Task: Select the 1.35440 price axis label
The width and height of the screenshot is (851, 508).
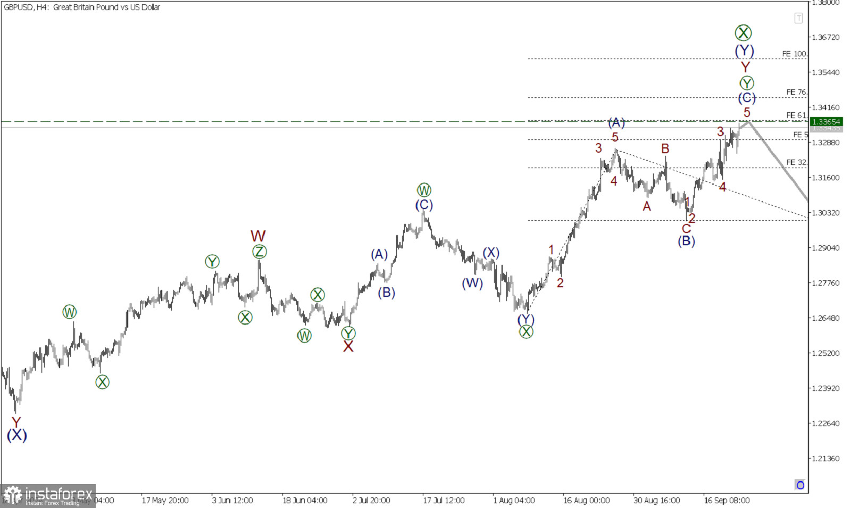Action: [x=825, y=72]
